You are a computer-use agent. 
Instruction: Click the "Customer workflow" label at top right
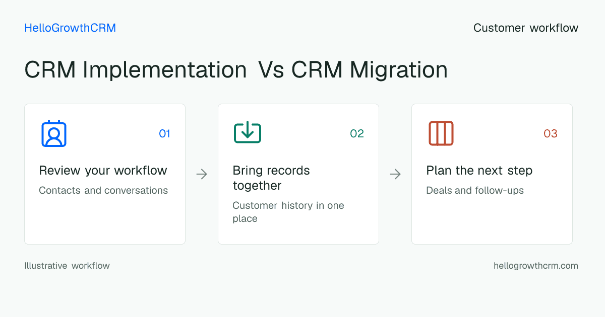coord(526,28)
